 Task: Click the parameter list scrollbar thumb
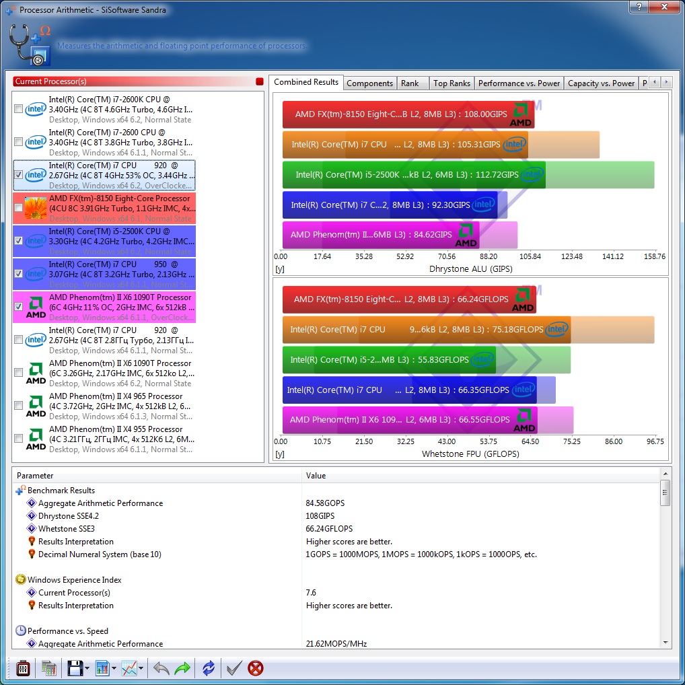point(665,493)
